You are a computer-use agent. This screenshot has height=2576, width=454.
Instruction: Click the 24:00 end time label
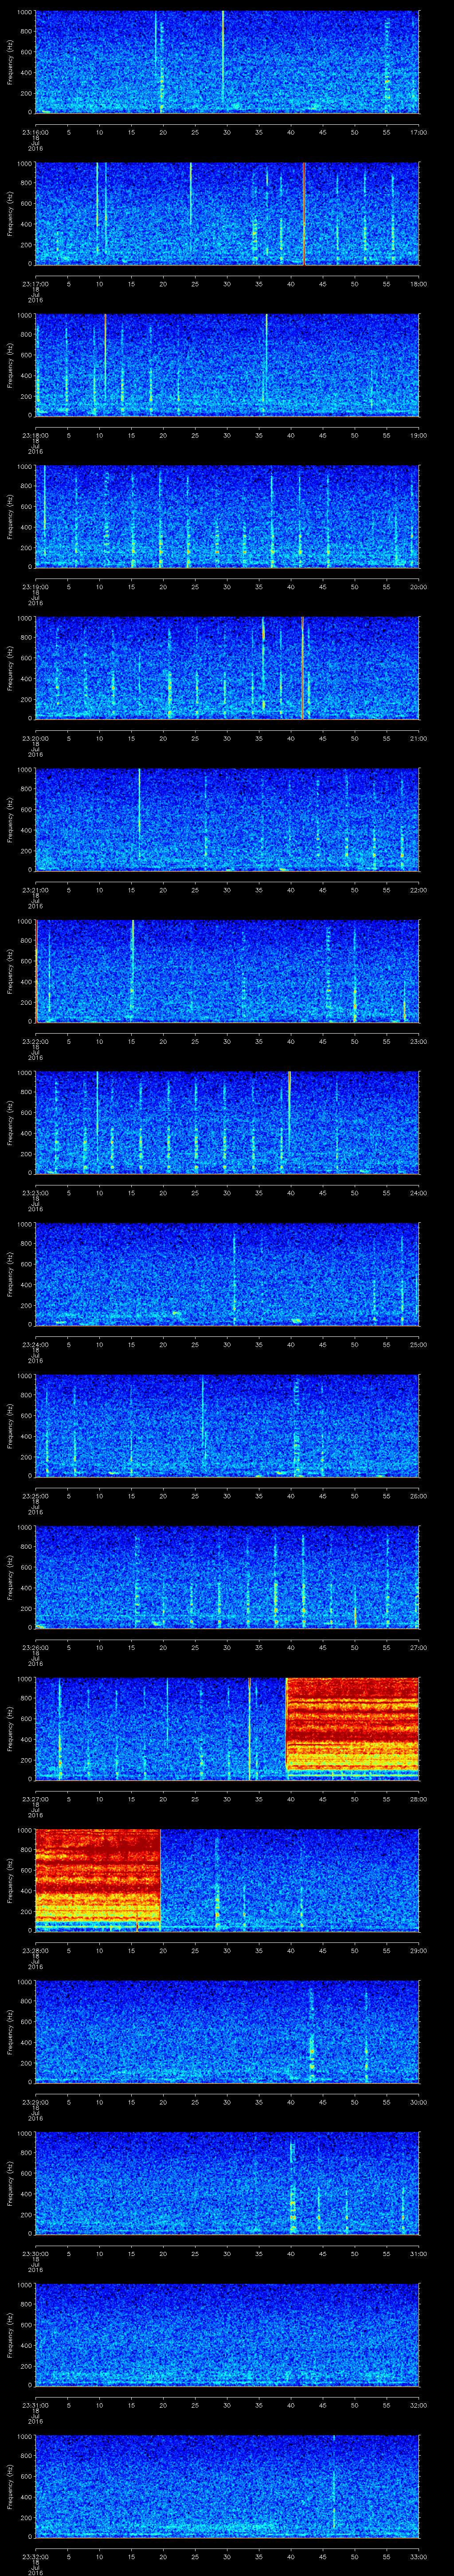point(418,1193)
